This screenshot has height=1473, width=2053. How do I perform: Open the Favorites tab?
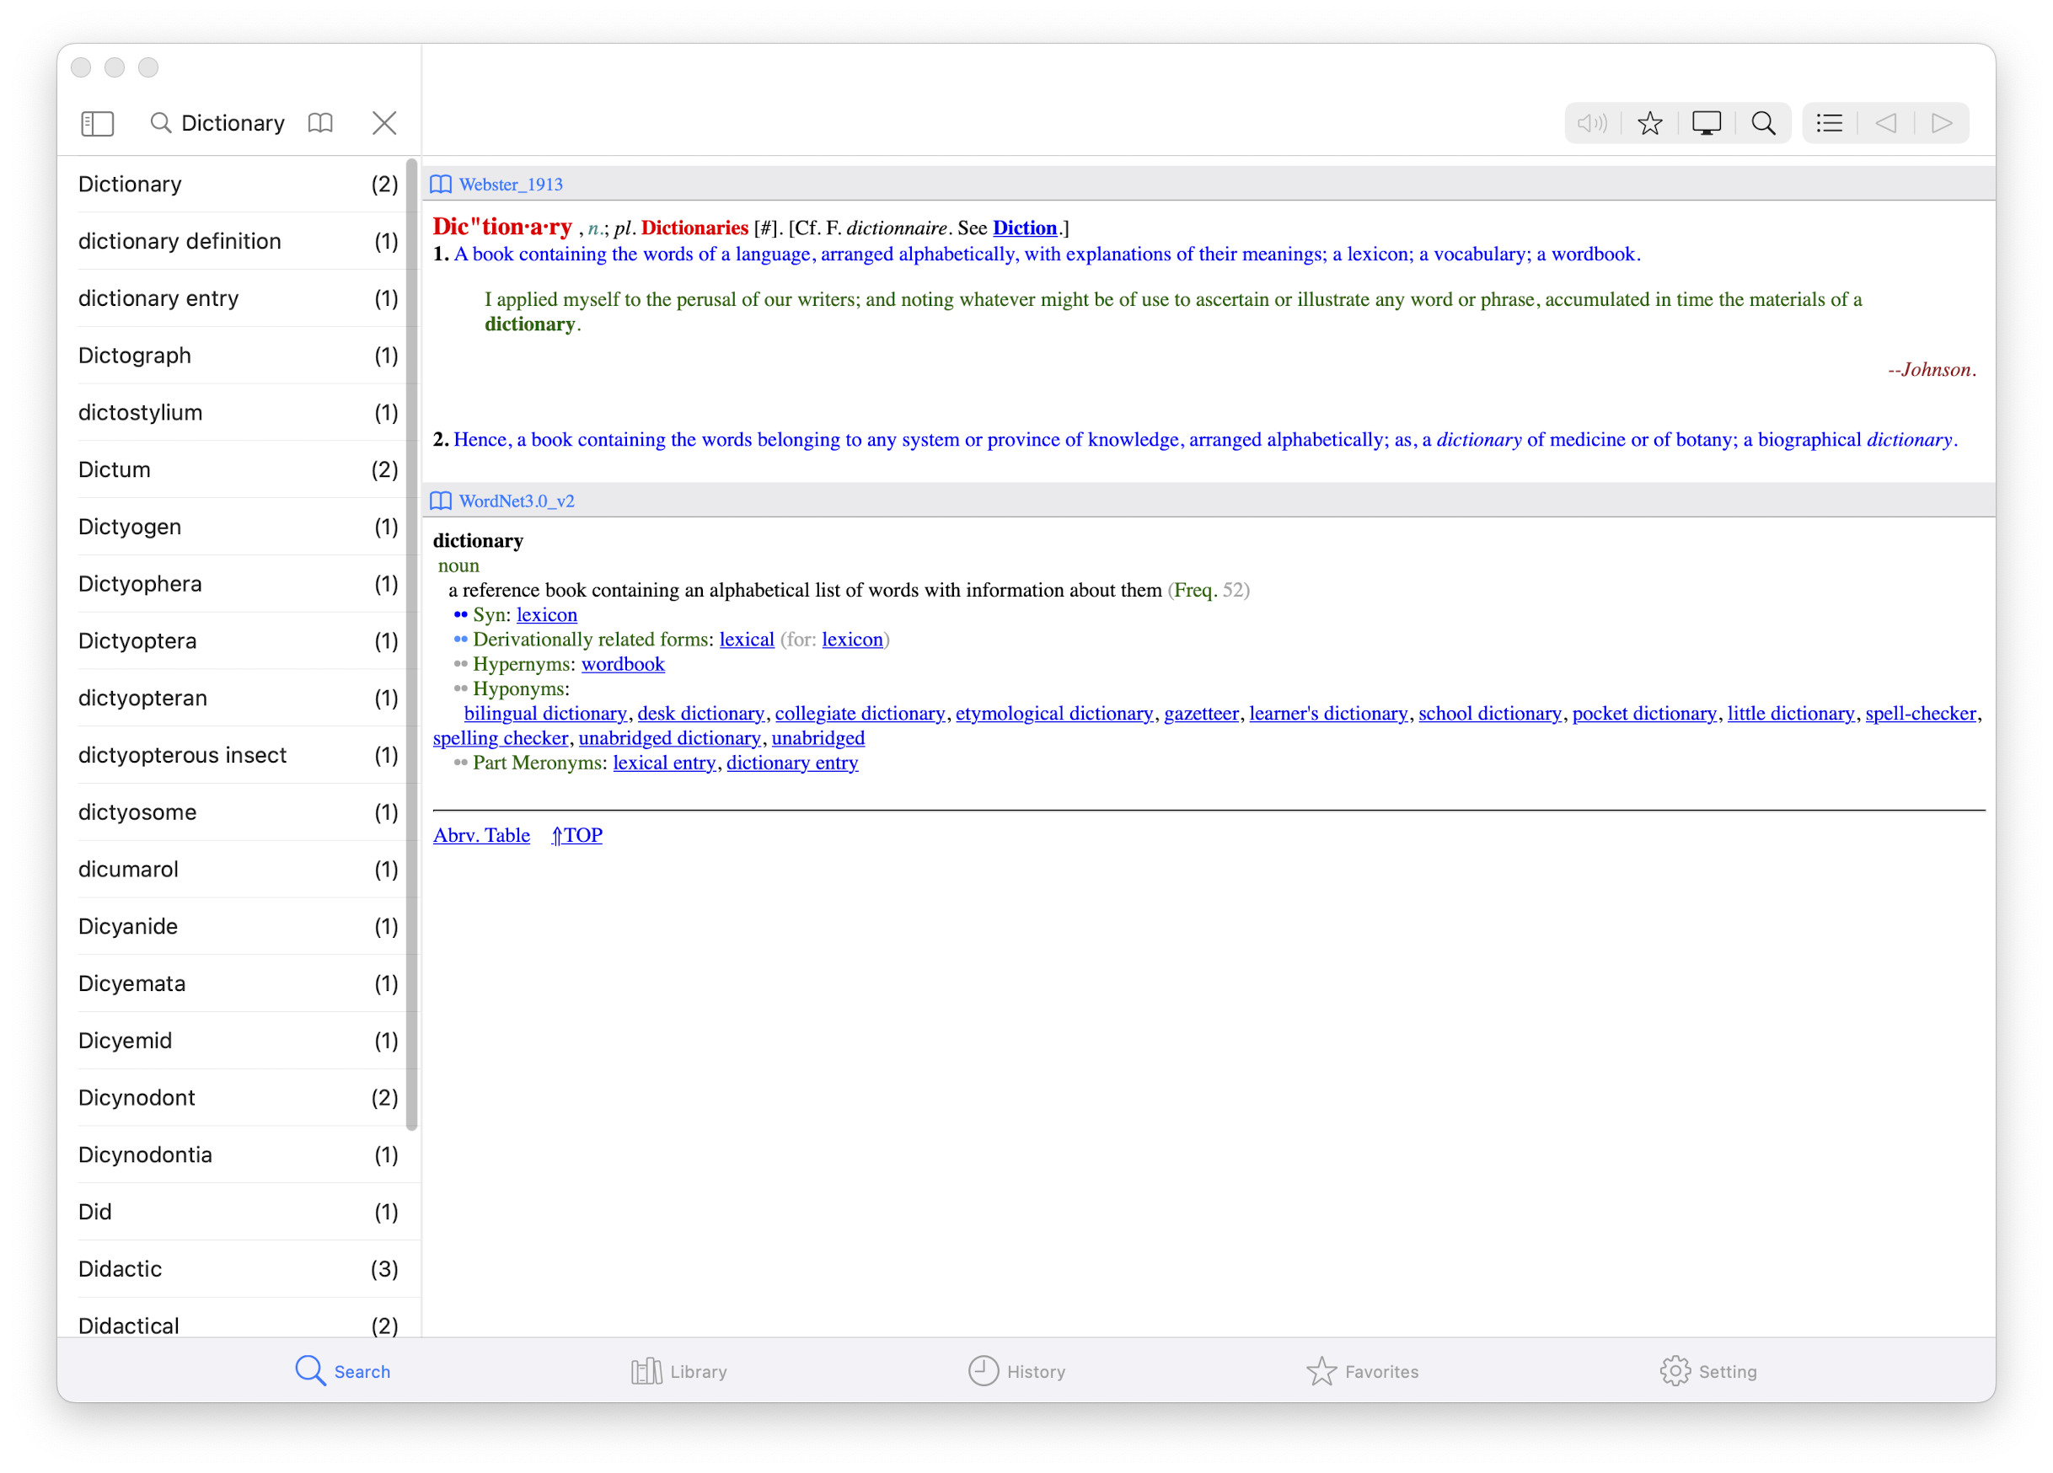pos(1361,1371)
